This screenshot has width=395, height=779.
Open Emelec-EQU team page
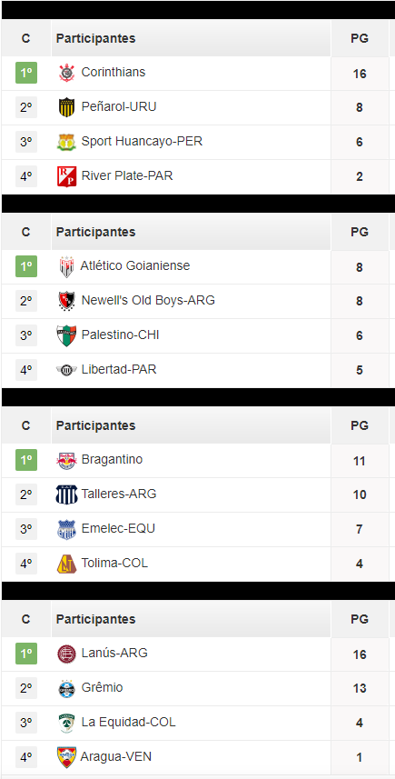(118, 529)
